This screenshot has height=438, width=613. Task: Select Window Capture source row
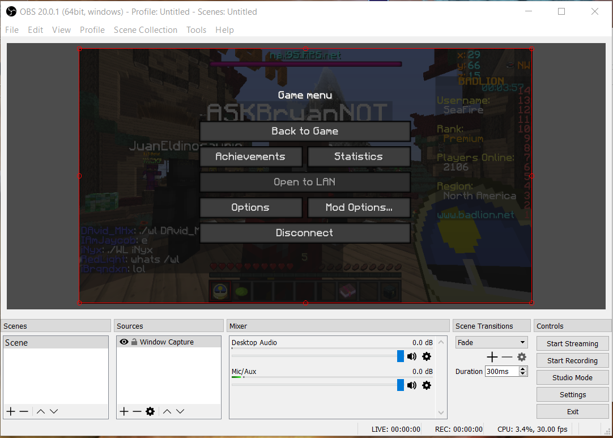[168, 342]
